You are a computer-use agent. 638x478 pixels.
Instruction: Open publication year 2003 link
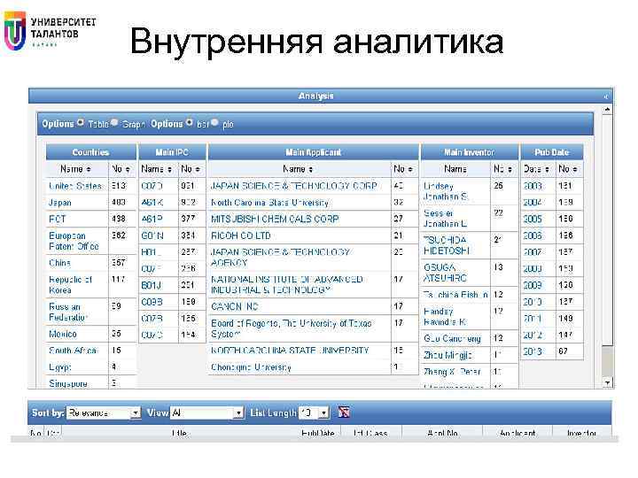click(533, 186)
